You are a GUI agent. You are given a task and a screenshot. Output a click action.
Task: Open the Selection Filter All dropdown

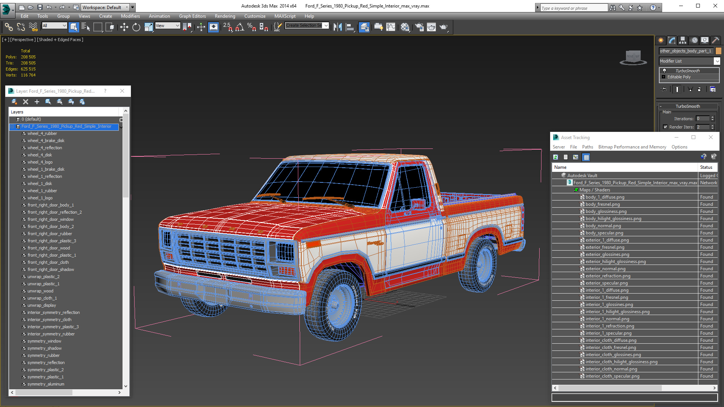pyautogui.click(x=54, y=26)
